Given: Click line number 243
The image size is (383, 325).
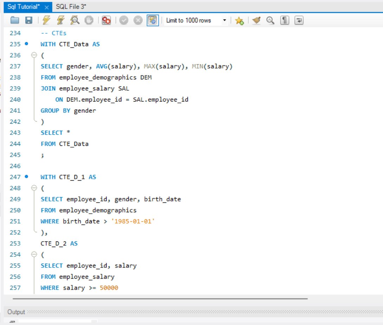Looking at the screenshot, I should (15, 133).
